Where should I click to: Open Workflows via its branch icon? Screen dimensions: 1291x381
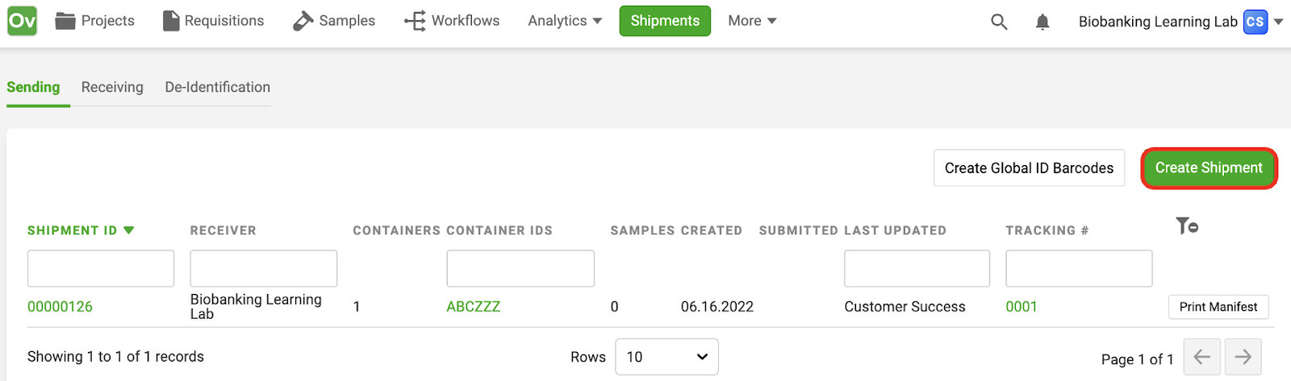415,21
